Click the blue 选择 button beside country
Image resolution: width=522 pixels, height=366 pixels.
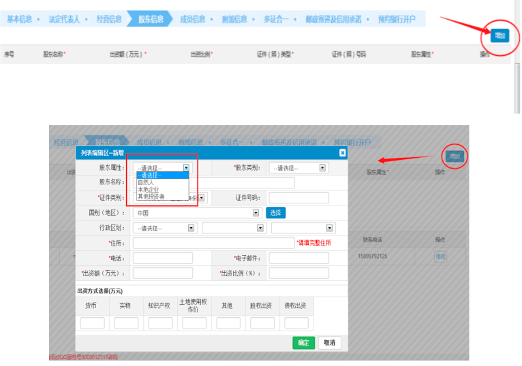(x=275, y=212)
